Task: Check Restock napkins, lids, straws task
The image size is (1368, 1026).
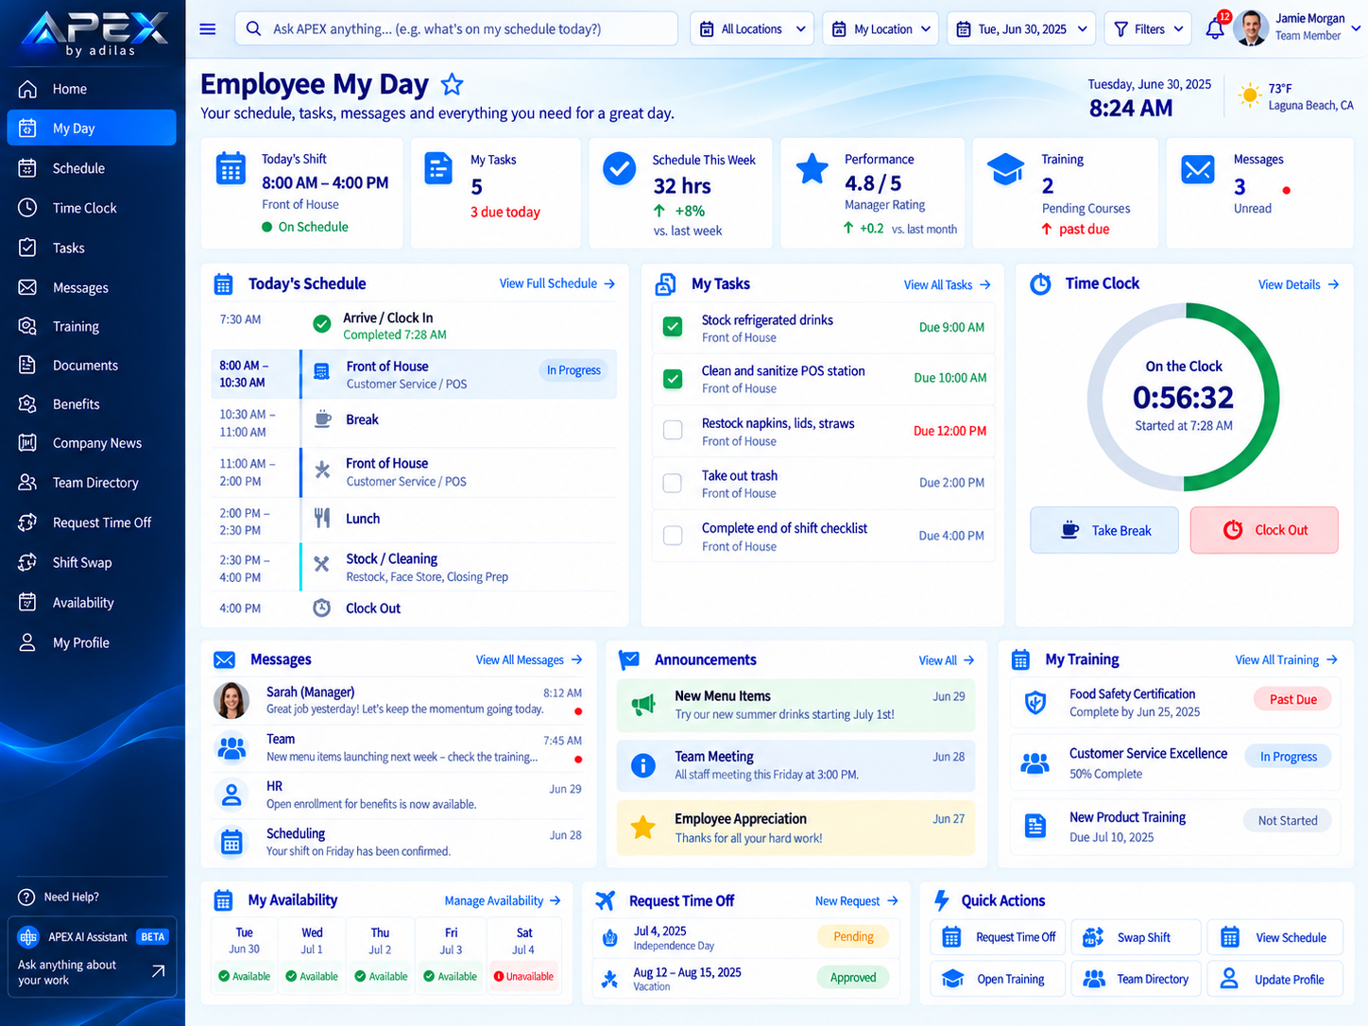Action: pos(673,431)
